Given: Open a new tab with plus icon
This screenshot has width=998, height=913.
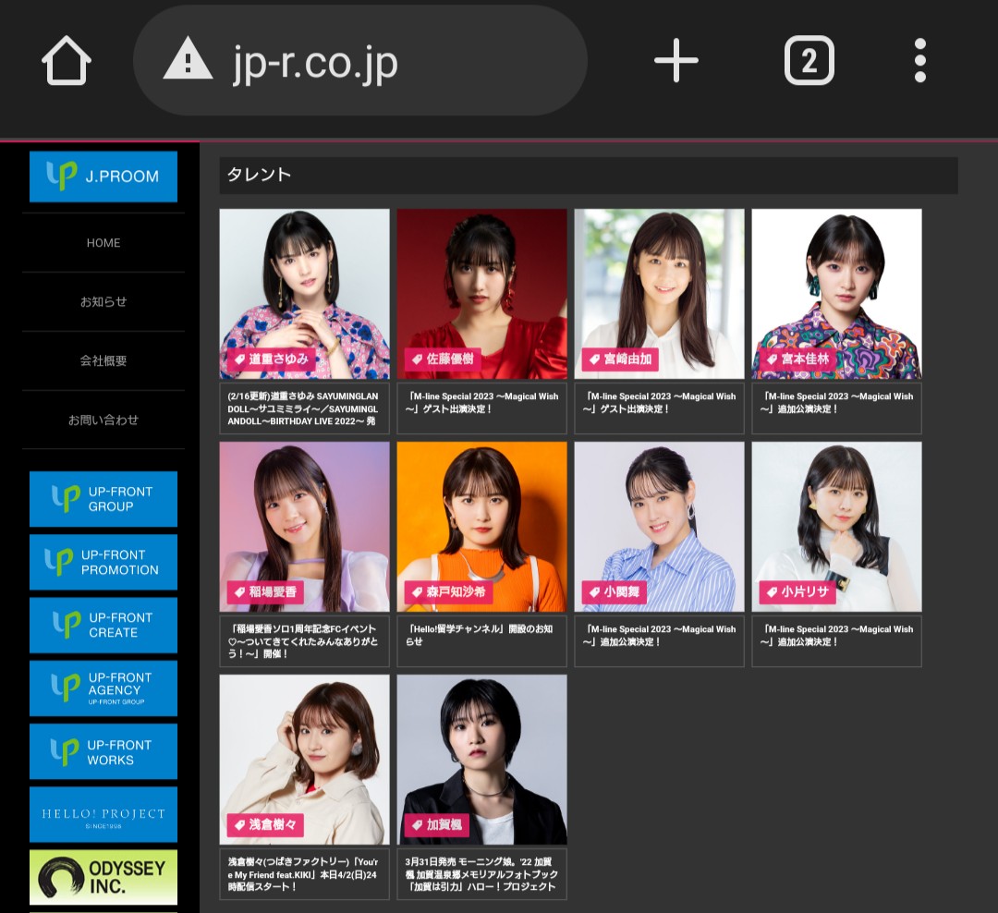Looking at the screenshot, I should point(675,60).
